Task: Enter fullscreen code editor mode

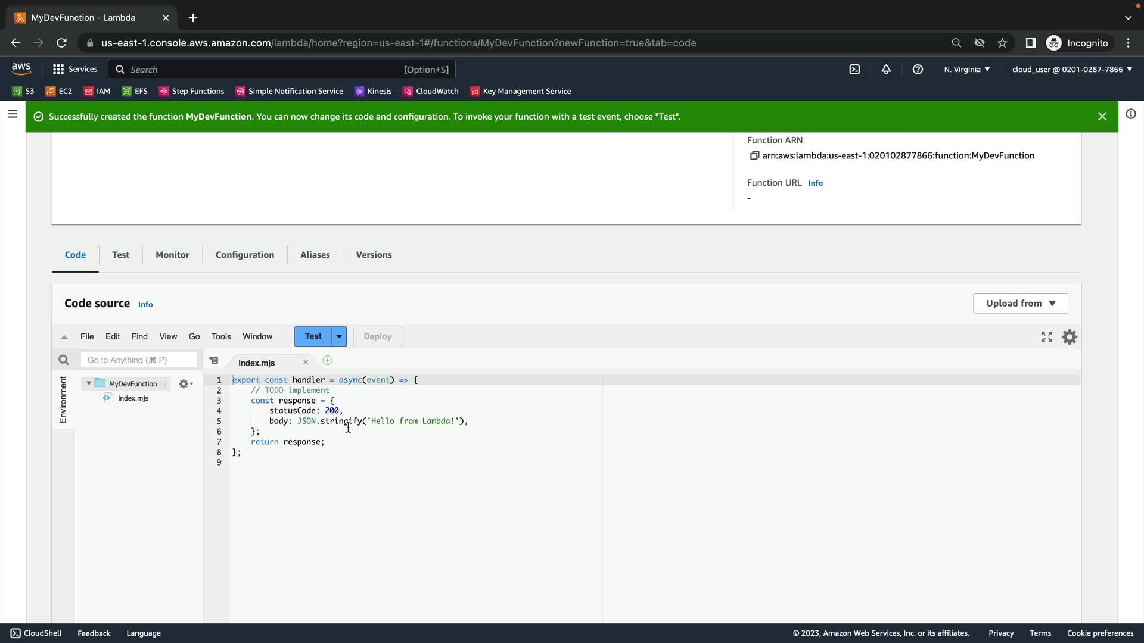Action: [1046, 337]
